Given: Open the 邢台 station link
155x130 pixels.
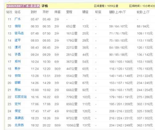Looking at the screenshot, I should click(18, 90).
